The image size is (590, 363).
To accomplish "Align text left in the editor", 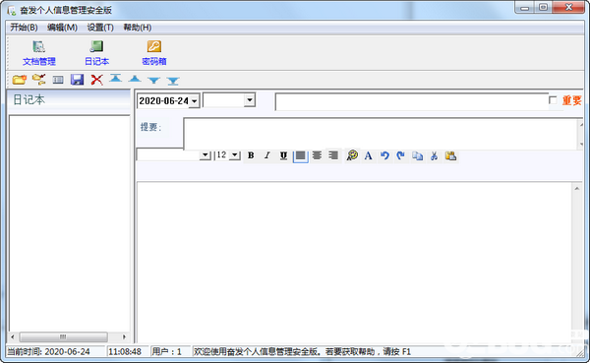I will [300, 155].
